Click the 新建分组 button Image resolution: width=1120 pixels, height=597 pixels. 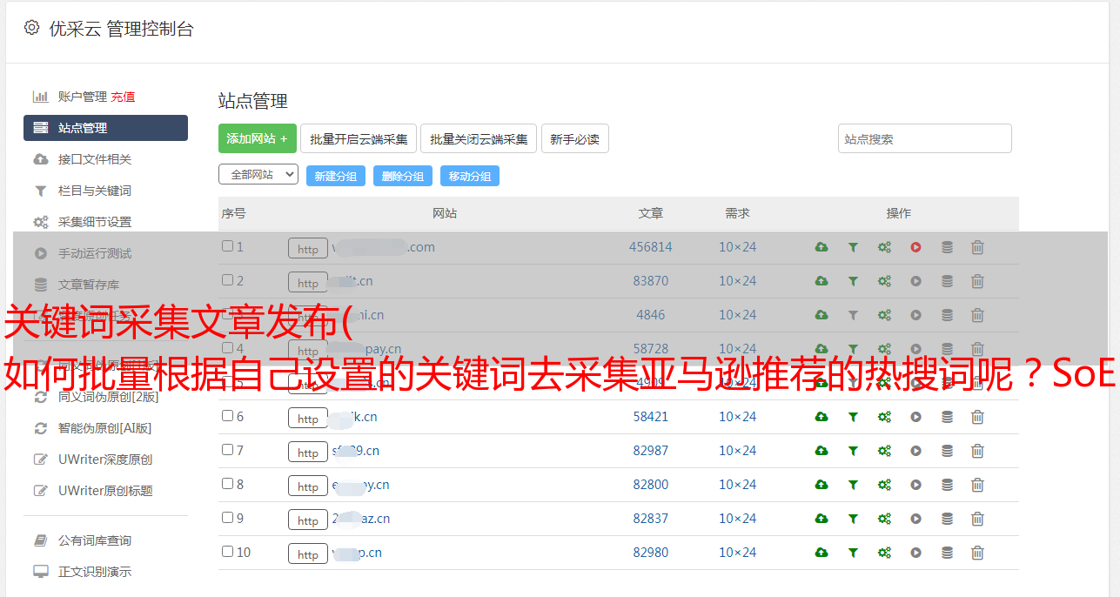click(x=336, y=176)
